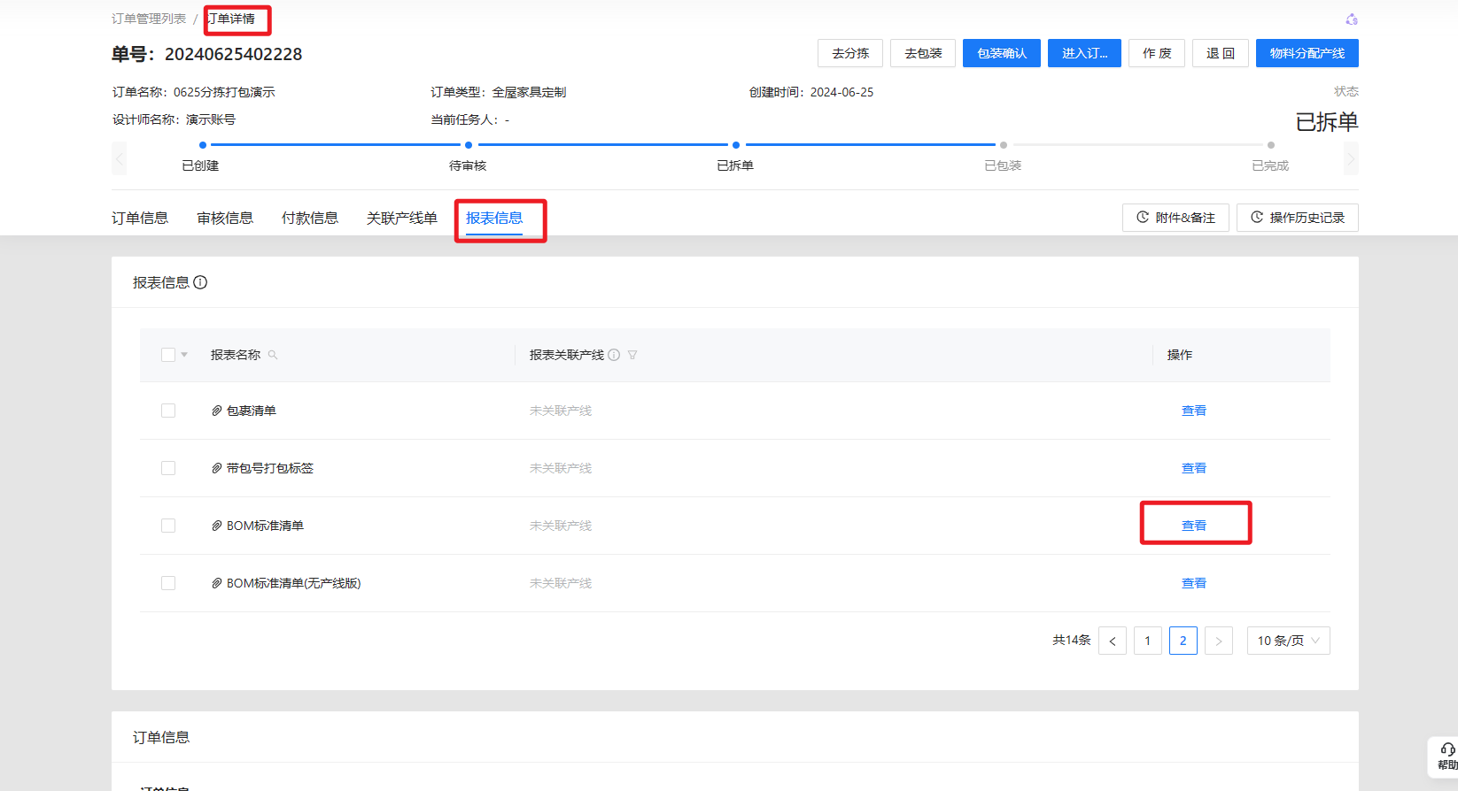The height and width of the screenshot is (791, 1458).
Task: Go to page 1 in pagination
Action: pos(1147,641)
